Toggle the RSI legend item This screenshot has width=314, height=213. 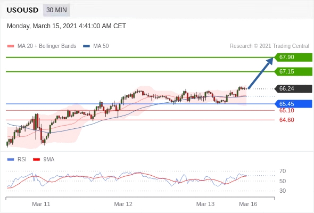coord(17,160)
